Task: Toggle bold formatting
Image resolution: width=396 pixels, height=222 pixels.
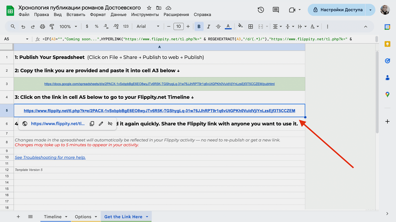Action: 199,26
